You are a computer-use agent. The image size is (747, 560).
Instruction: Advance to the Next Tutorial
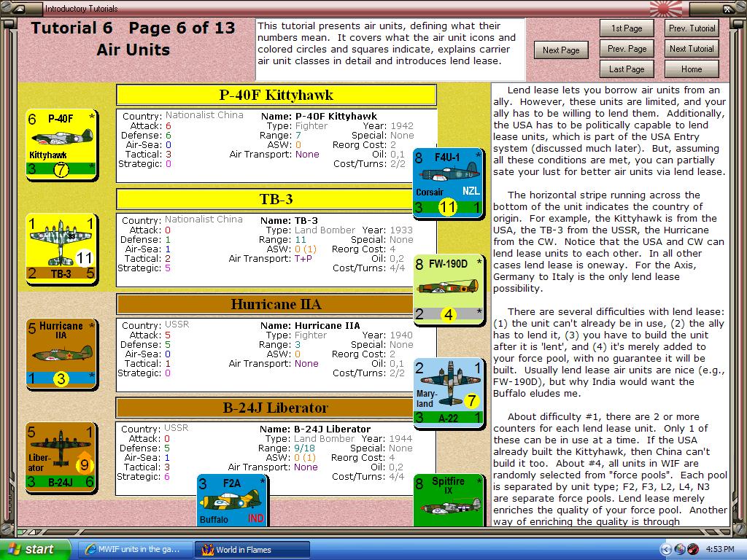tap(692, 49)
